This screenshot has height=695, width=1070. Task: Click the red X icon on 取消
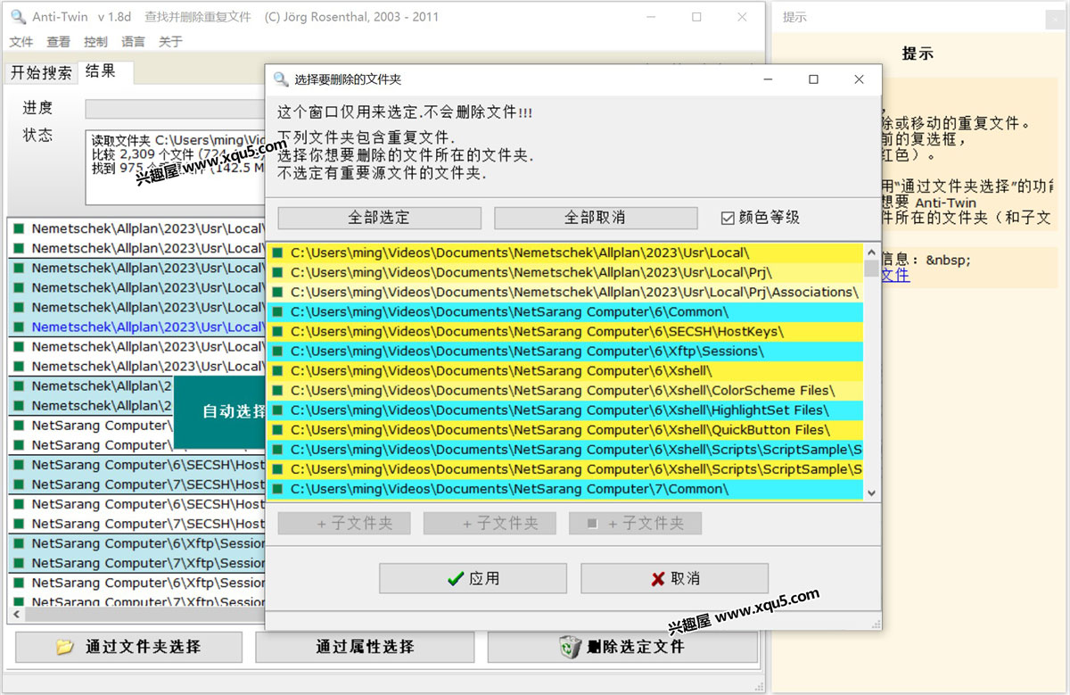coord(658,579)
